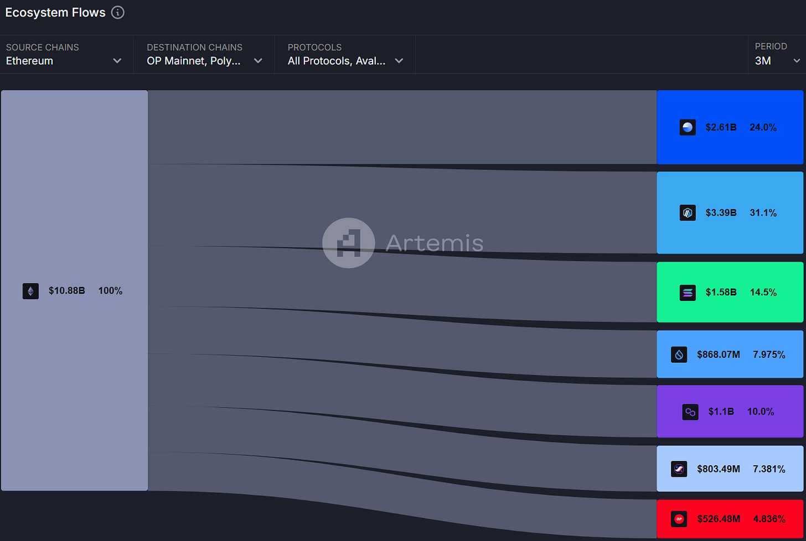Image resolution: width=806 pixels, height=541 pixels.
Task: Click the OP Mainnet icon at $526.48M
Action: pyautogui.click(x=679, y=519)
